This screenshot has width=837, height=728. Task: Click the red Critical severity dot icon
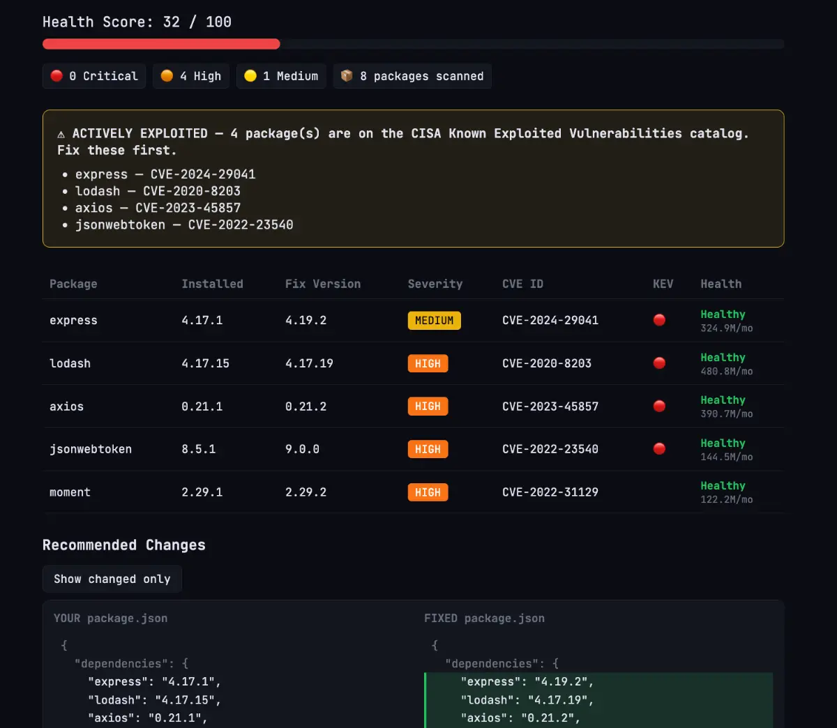point(56,76)
